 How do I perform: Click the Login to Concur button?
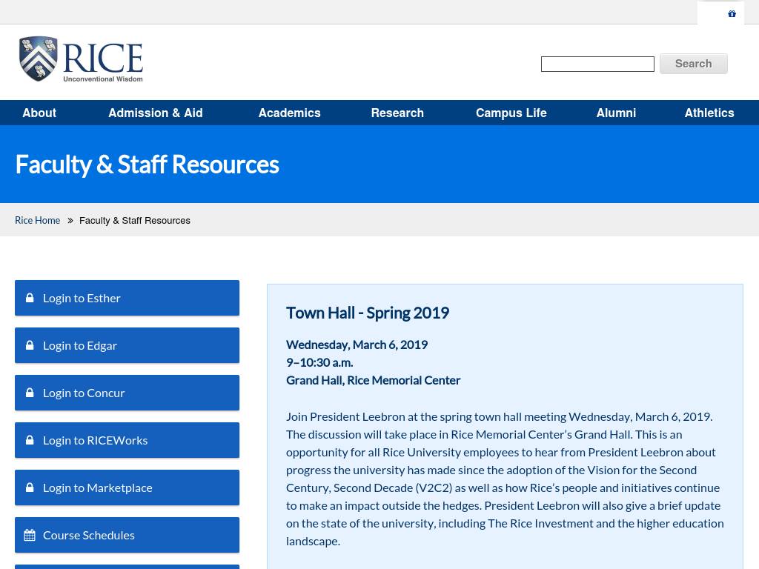(x=127, y=393)
